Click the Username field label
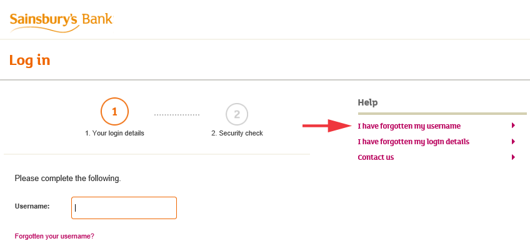The width and height of the screenshot is (530, 246). pos(32,206)
